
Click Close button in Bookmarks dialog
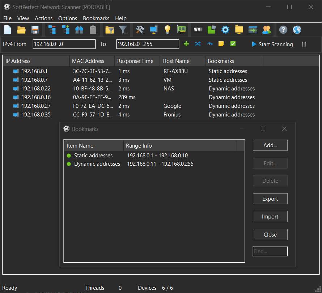pos(270,234)
